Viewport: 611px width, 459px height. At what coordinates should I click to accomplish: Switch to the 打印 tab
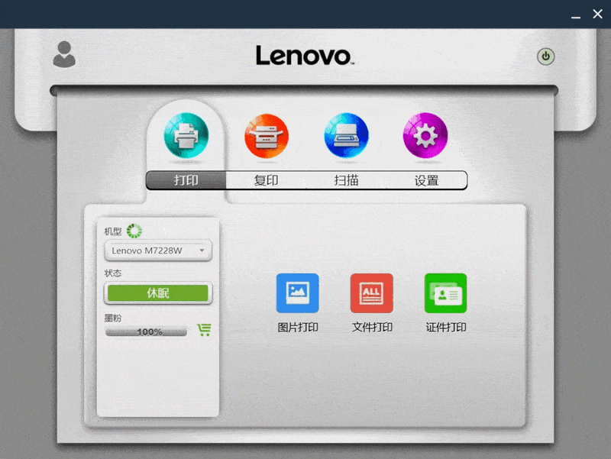[186, 180]
